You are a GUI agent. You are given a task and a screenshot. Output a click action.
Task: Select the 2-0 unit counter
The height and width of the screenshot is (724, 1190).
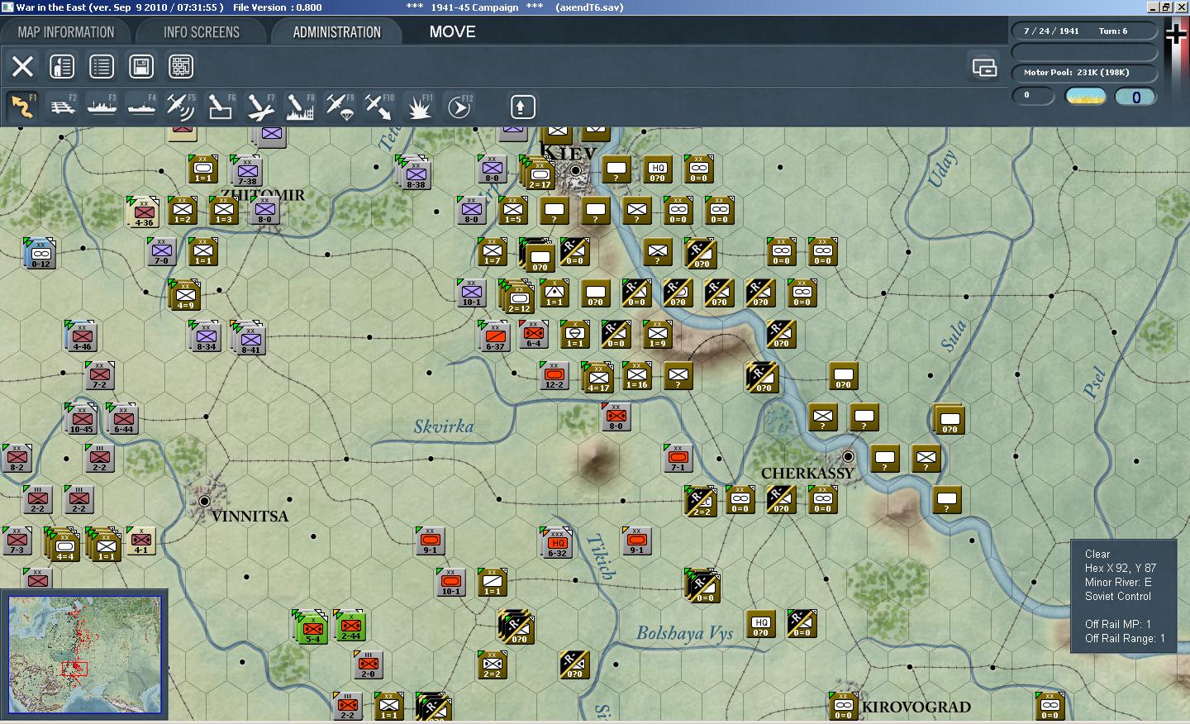pos(368,665)
